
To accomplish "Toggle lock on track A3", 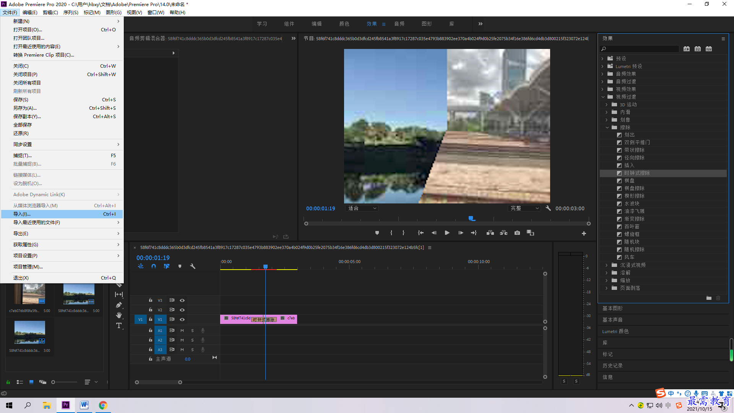I will 150,350.
